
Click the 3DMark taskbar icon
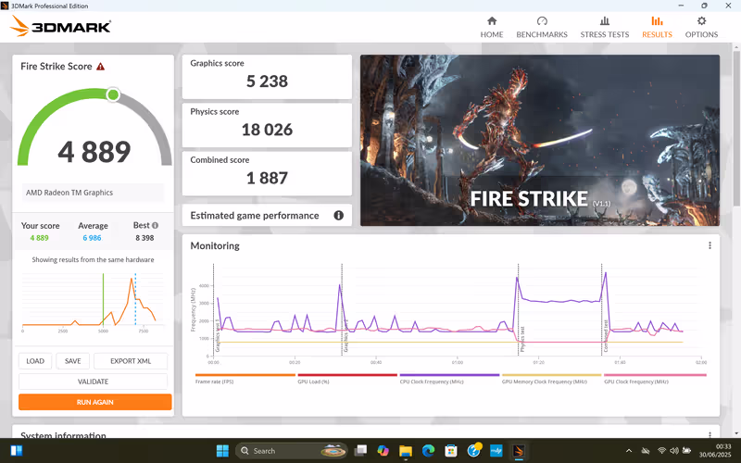point(519,451)
